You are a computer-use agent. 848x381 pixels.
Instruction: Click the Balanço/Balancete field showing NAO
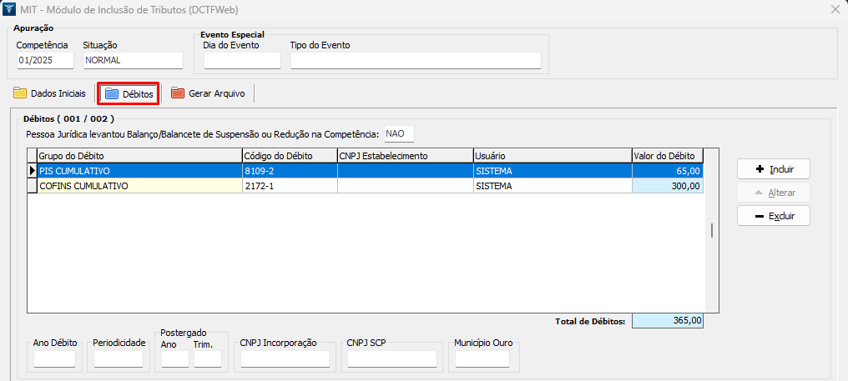click(397, 134)
